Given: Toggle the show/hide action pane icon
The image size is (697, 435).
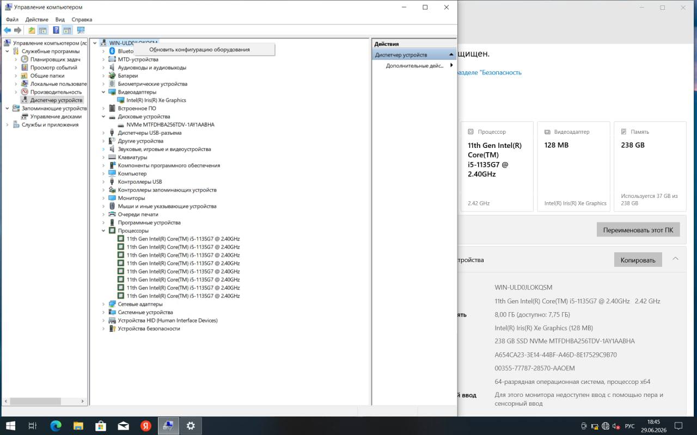Looking at the screenshot, I should (x=68, y=30).
